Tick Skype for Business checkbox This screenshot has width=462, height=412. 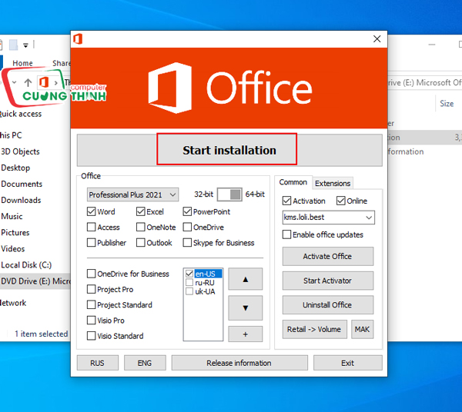[x=187, y=243]
